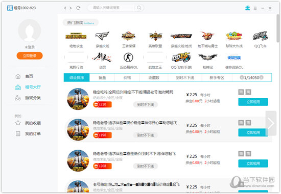Click the red 210 badge

click(102, 104)
